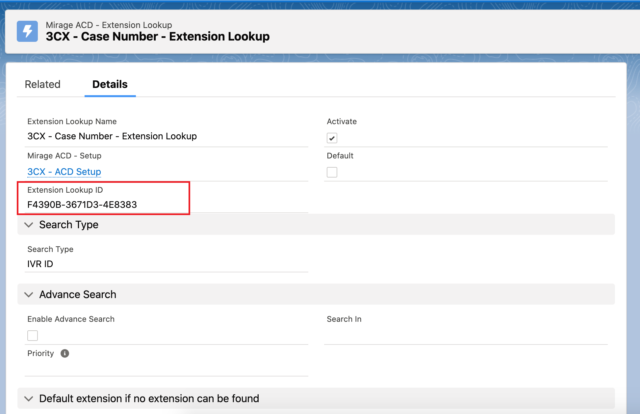Screen dimensions: 640x414
Task: Collapse the Advance Search section
Action: point(29,294)
